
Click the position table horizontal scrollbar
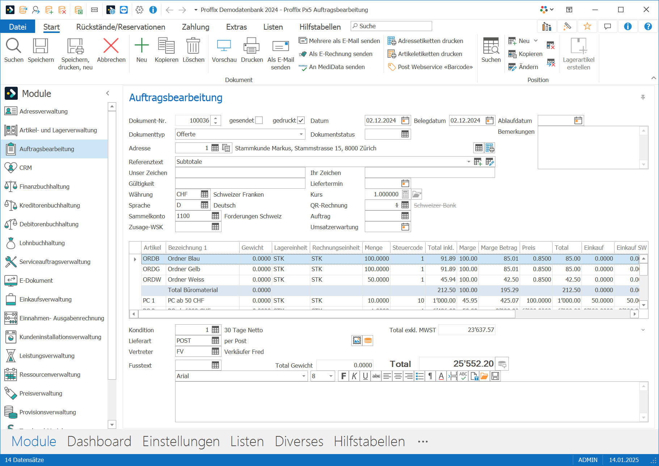pyautogui.click(x=326, y=314)
